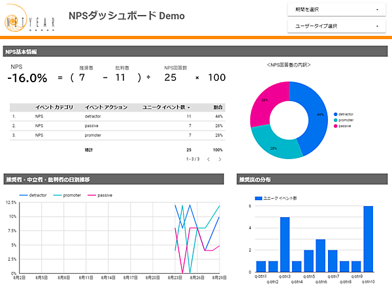Click the sort arrow on ユニーク イベント数 column
Screen dimensions: 392x285
pyautogui.click(x=189, y=107)
